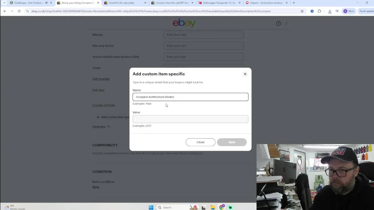Viewport: 374px width, 210px height.
Task: Click the Unit Type label link
Action: pyautogui.click(x=98, y=90)
